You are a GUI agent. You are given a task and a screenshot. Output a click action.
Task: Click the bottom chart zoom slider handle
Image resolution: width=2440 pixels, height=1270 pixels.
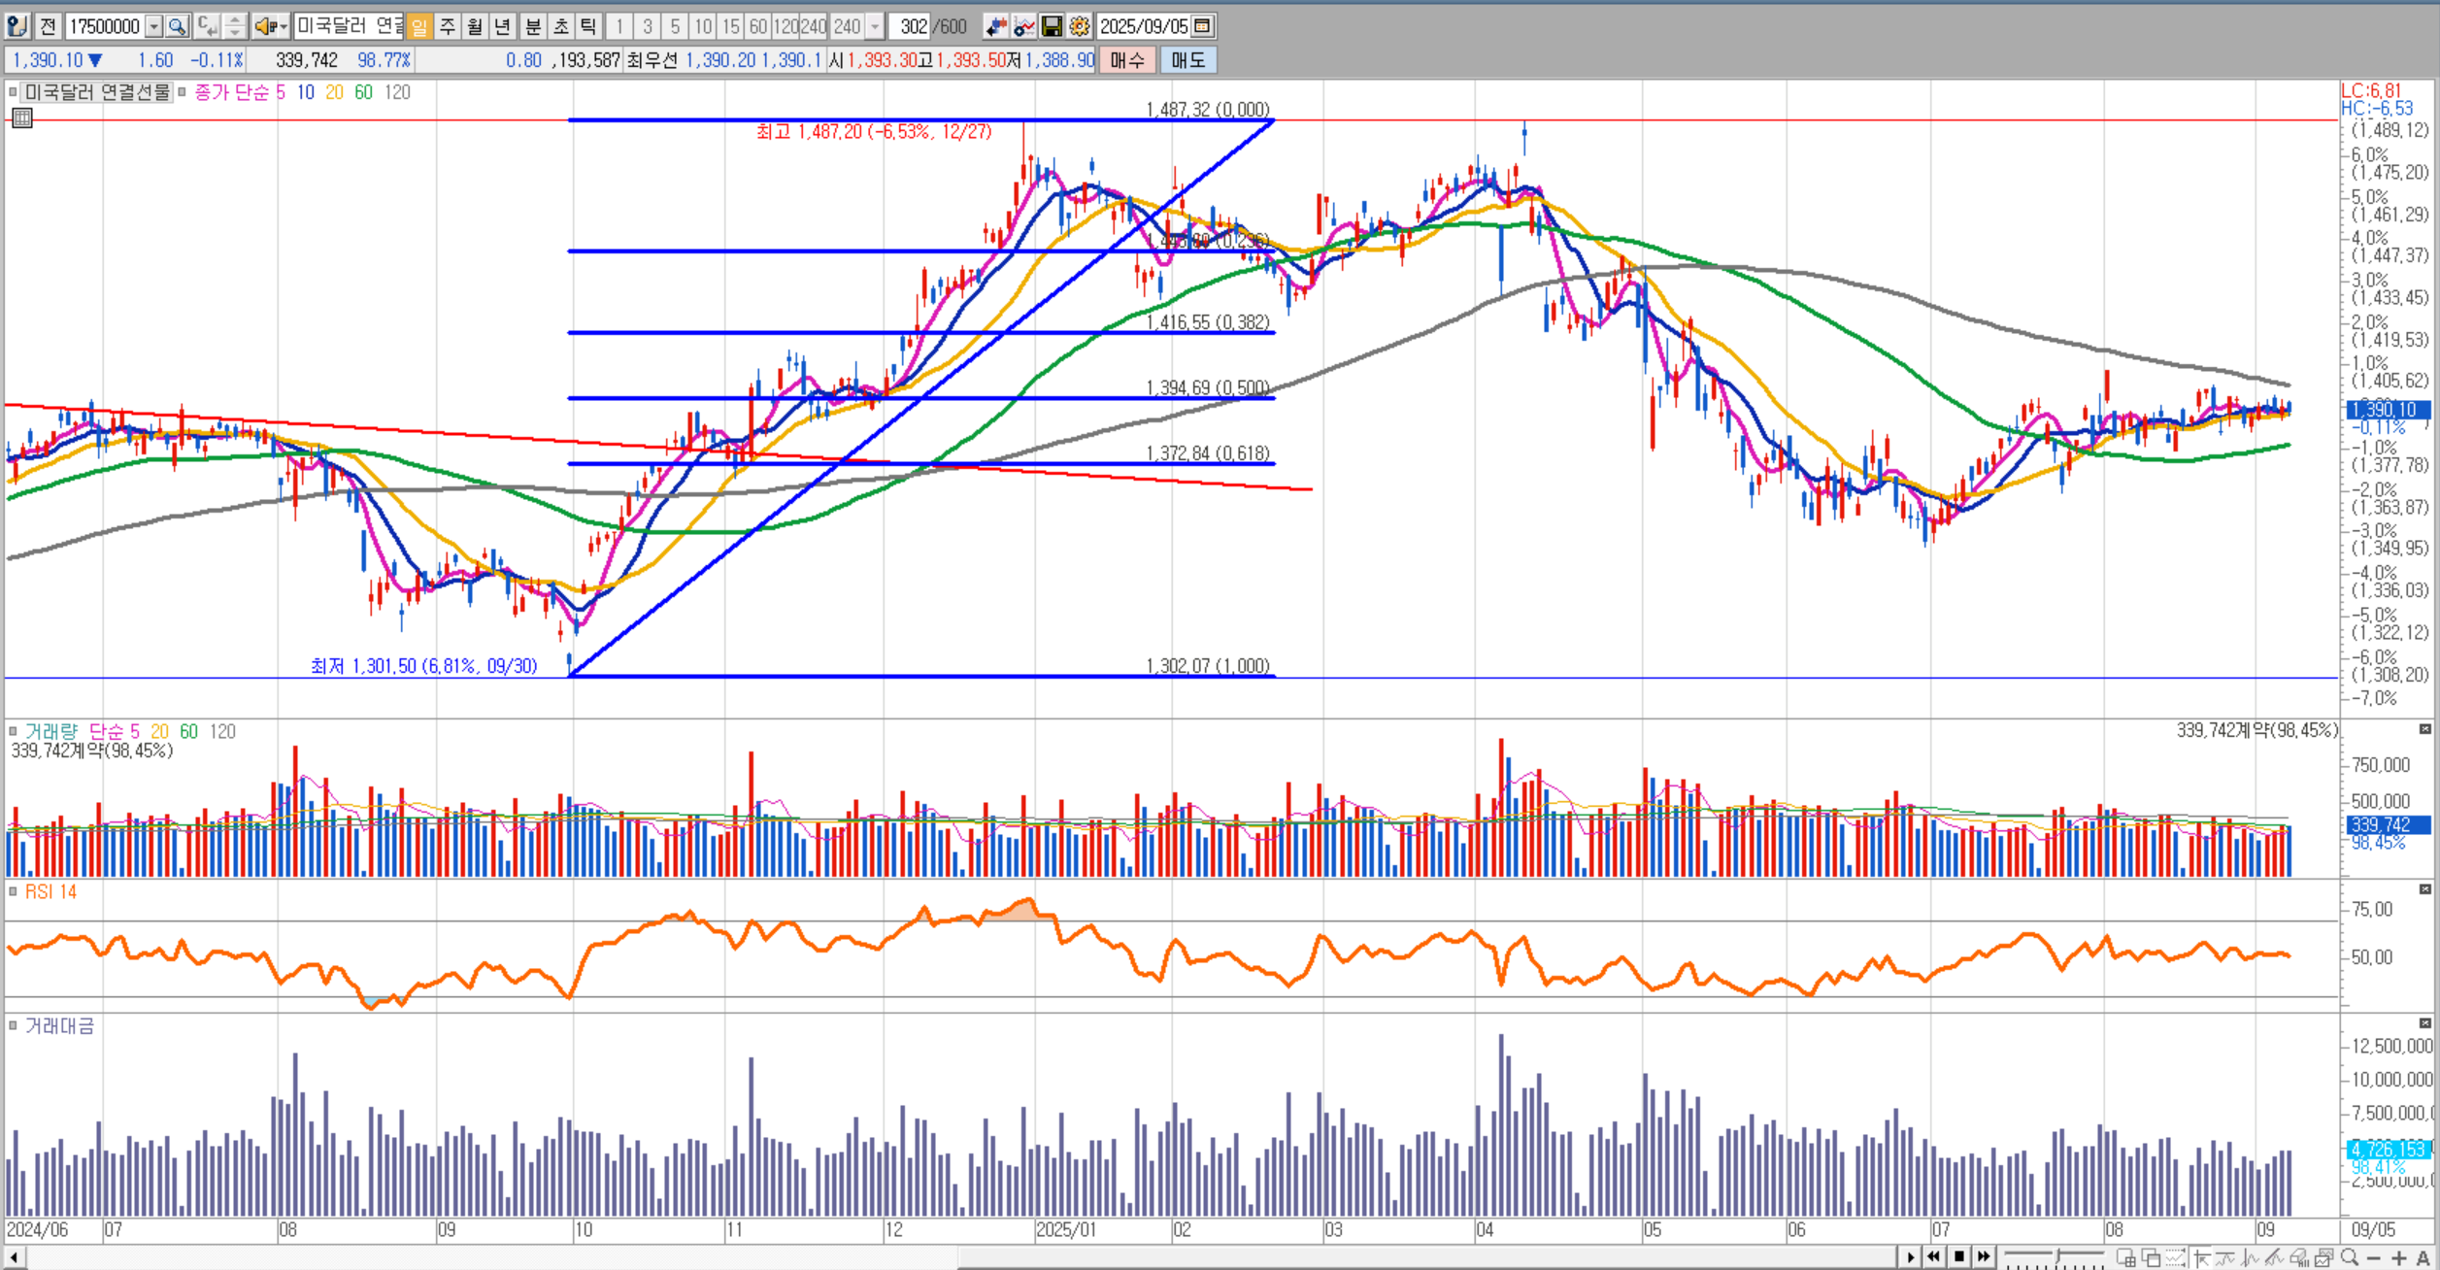(2057, 1256)
